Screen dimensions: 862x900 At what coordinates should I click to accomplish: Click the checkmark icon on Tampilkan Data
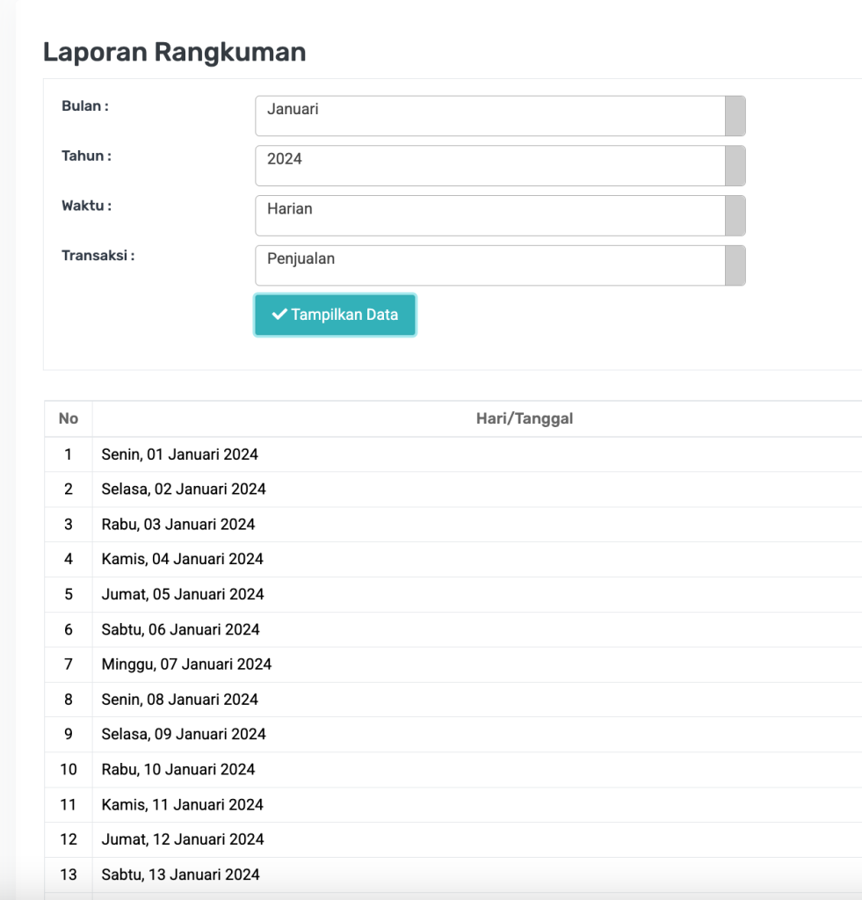(279, 315)
